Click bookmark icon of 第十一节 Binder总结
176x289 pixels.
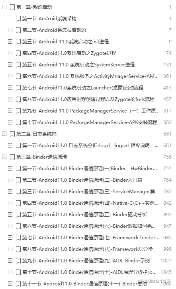pos(18,284)
